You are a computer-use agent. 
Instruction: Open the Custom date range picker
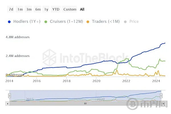point(70,9)
